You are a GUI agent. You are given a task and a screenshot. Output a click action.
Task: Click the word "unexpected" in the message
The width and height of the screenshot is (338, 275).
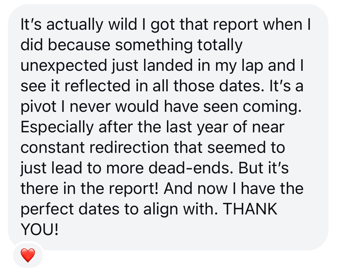tap(64, 65)
